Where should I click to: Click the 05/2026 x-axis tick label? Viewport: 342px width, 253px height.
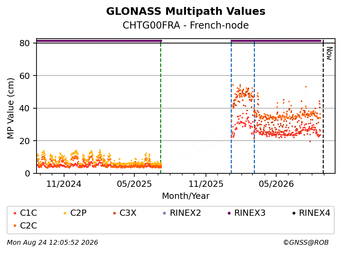(x=276, y=184)
